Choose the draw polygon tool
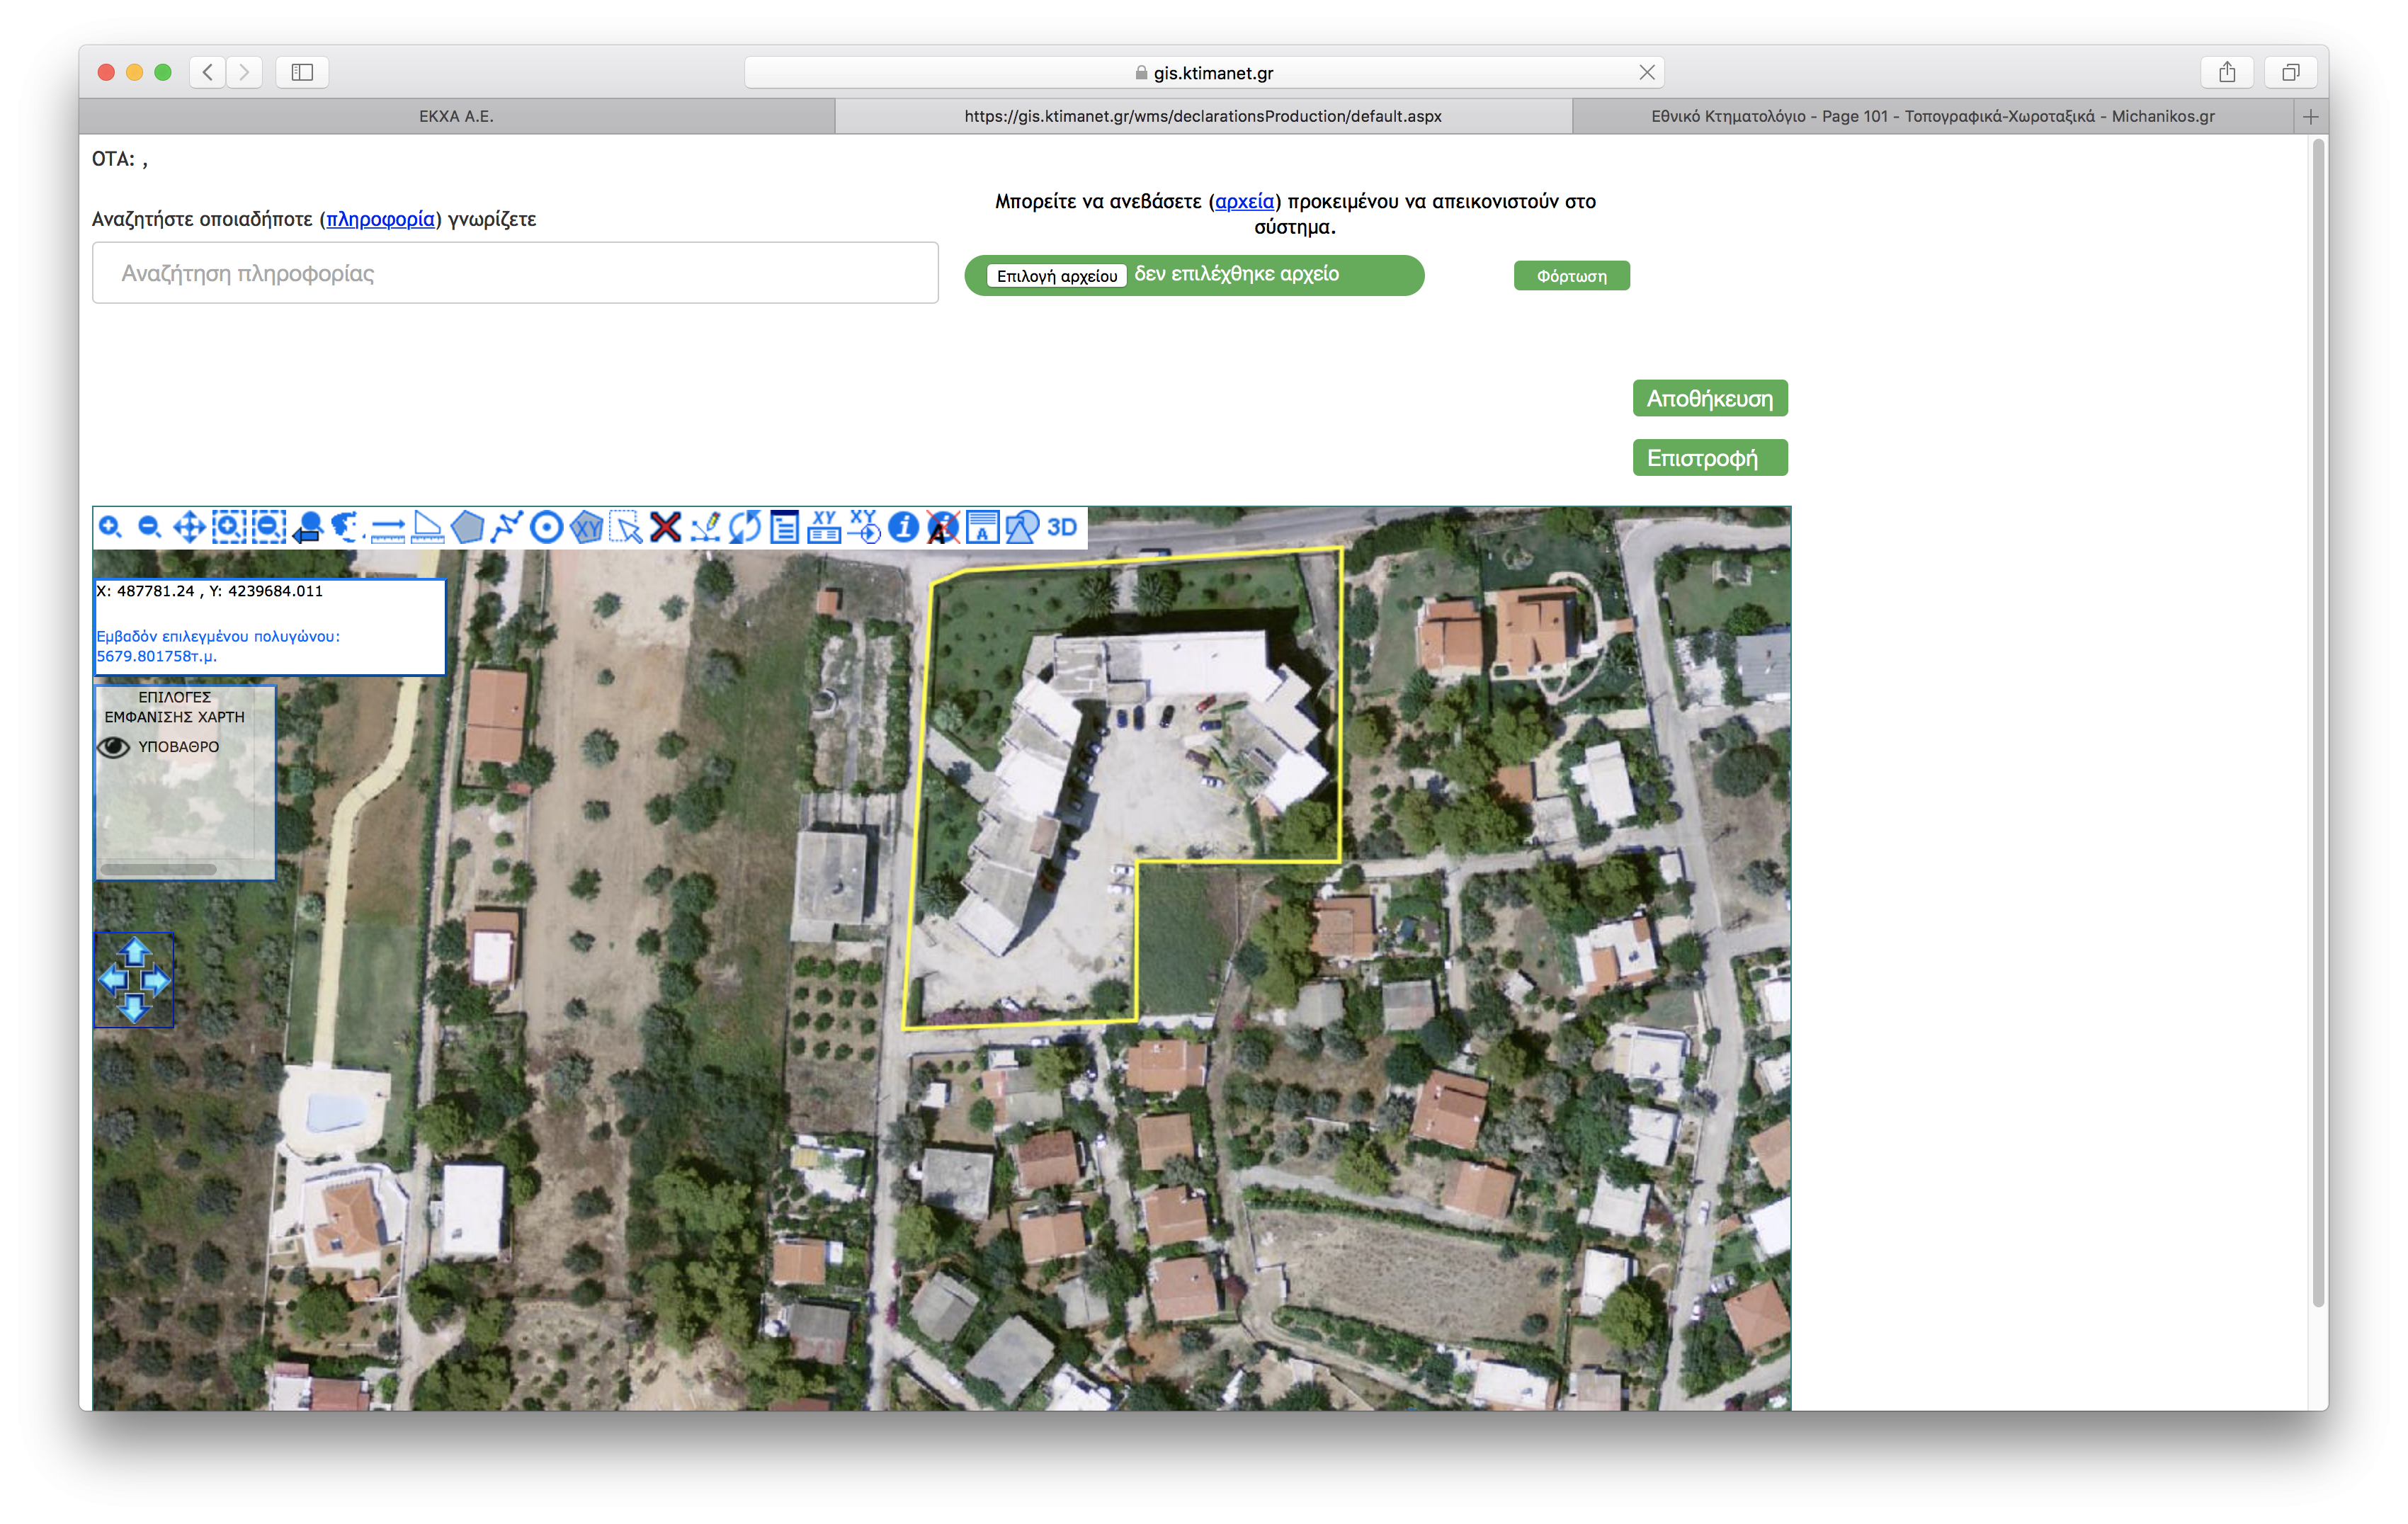Viewport: 2408px width, 1524px height. pyautogui.click(x=467, y=527)
